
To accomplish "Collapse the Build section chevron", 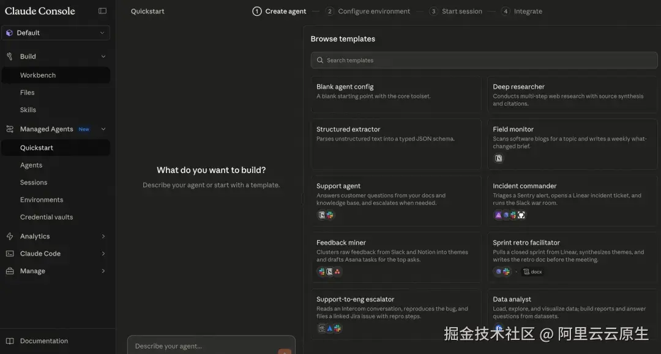I will pyautogui.click(x=103, y=56).
